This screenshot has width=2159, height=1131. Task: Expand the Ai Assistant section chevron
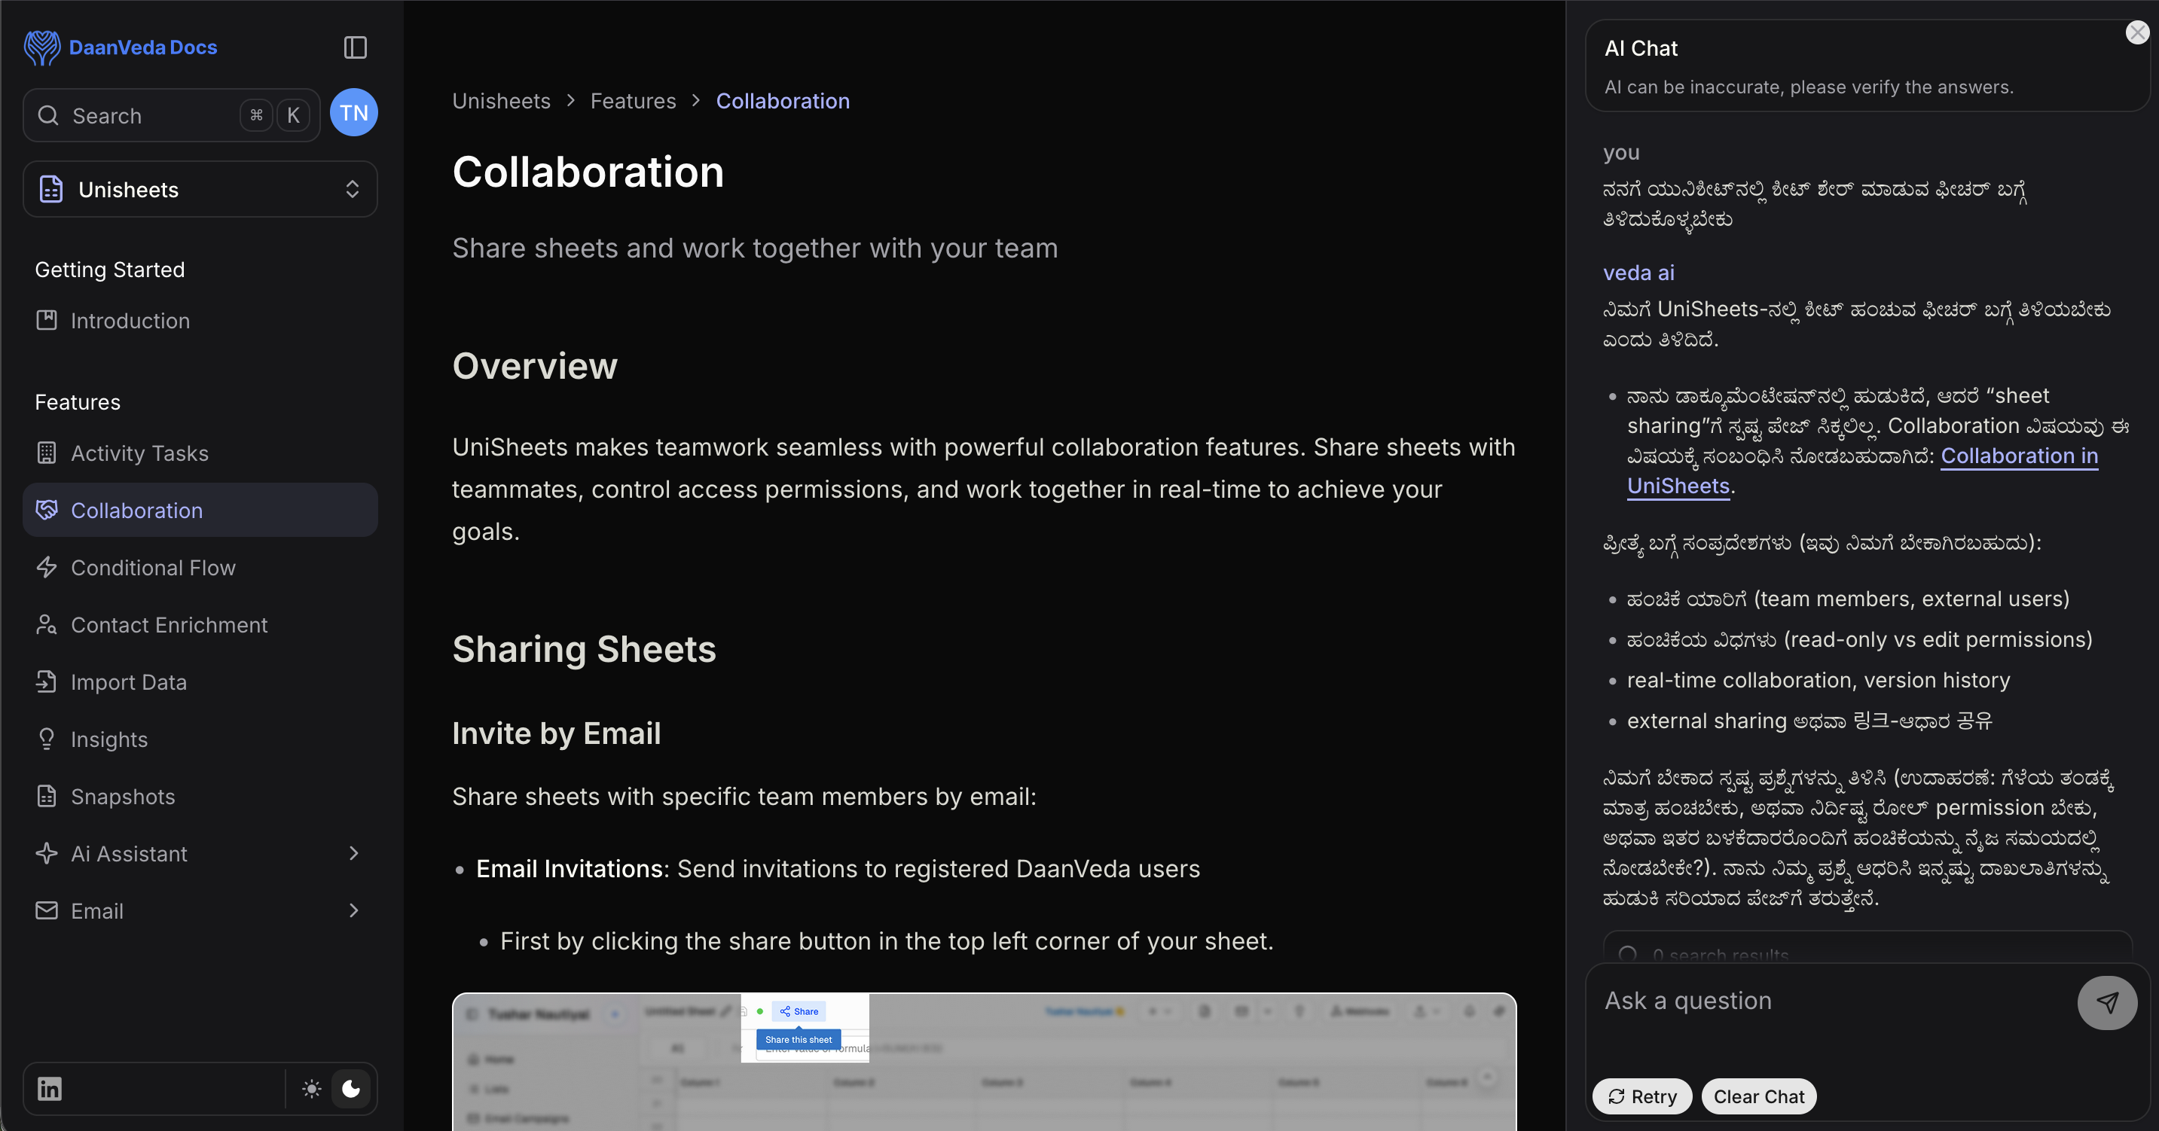(x=354, y=853)
